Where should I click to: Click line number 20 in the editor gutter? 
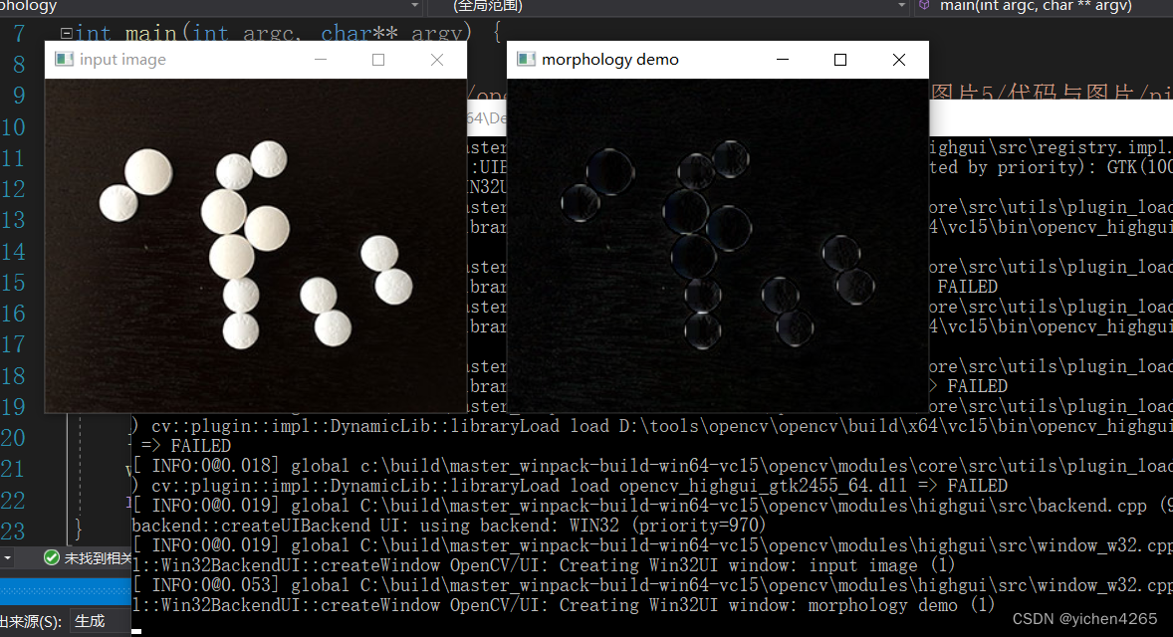(x=13, y=437)
